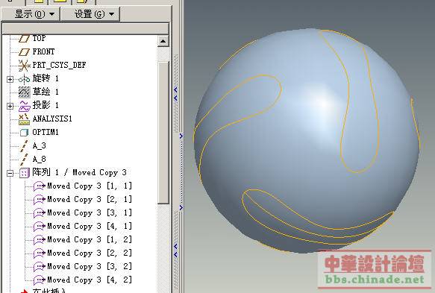The width and height of the screenshot is (435, 293).
Task: Expand the 投影 1 tree node
Action: pyautogui.click(x=10, y=106)
